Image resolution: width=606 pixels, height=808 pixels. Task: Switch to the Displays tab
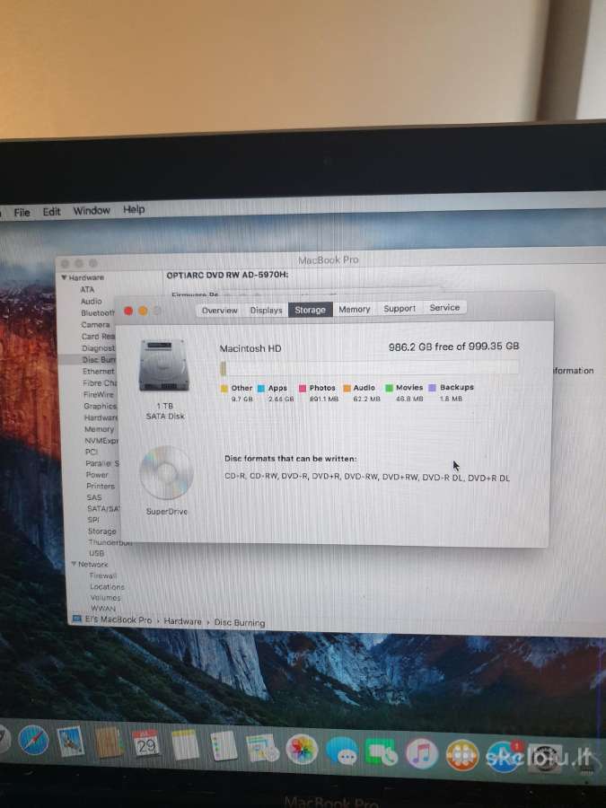(266, 310)
